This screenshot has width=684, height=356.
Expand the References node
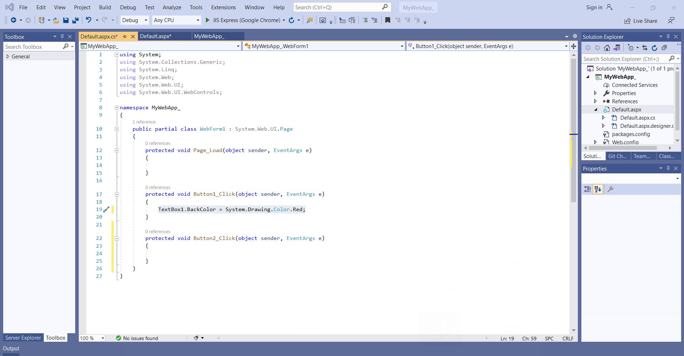point(595,101)
